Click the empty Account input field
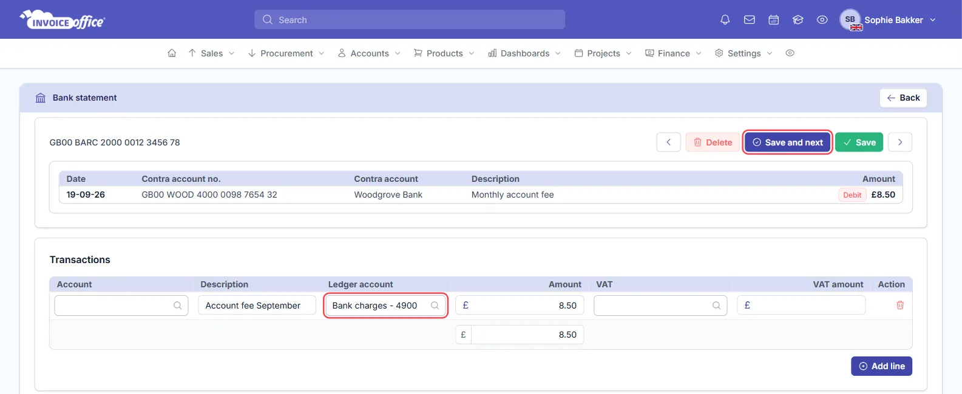 click(x=121, y=306)
